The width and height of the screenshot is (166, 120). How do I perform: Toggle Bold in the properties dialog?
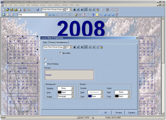tap(74, 47)
